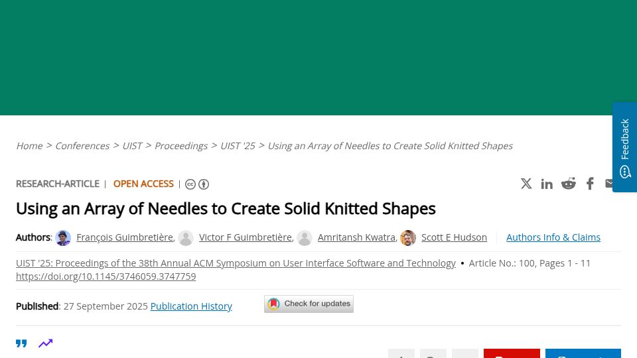Open Publication History link
Screen dimensions: 637x358
pos(191,306)
